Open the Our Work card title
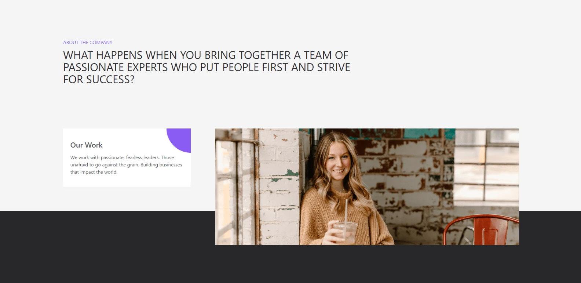Image resolution: width=581 pixels, height=283 pixels. (x=86, y=145)
